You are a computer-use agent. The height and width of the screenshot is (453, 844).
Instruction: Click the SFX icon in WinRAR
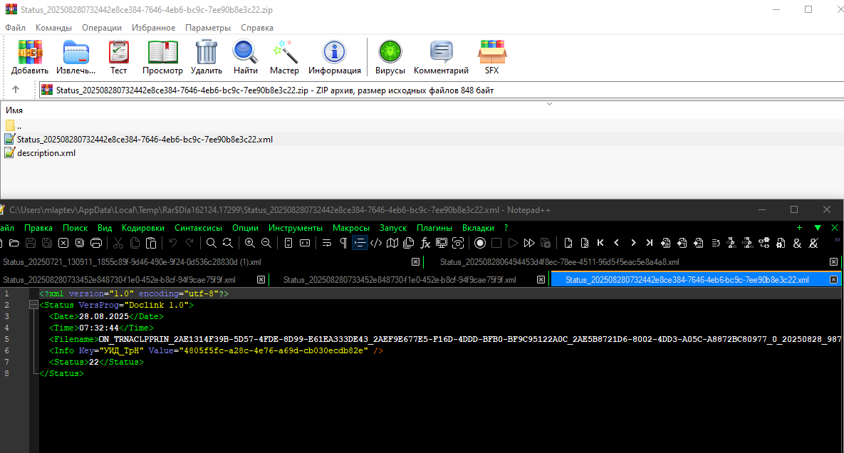click(492, 58)
